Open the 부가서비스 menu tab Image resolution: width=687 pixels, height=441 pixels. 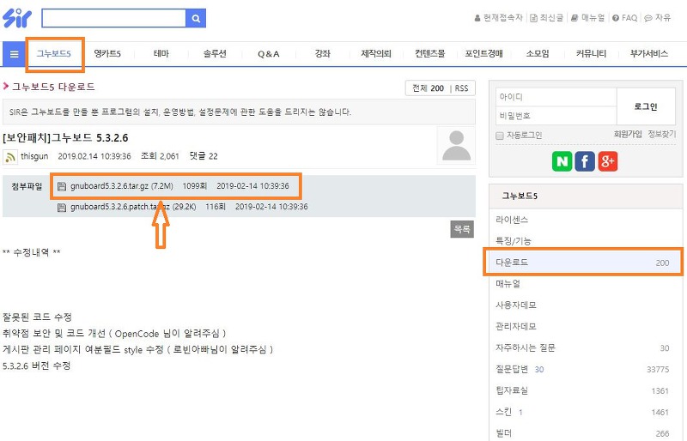(649, 54)
